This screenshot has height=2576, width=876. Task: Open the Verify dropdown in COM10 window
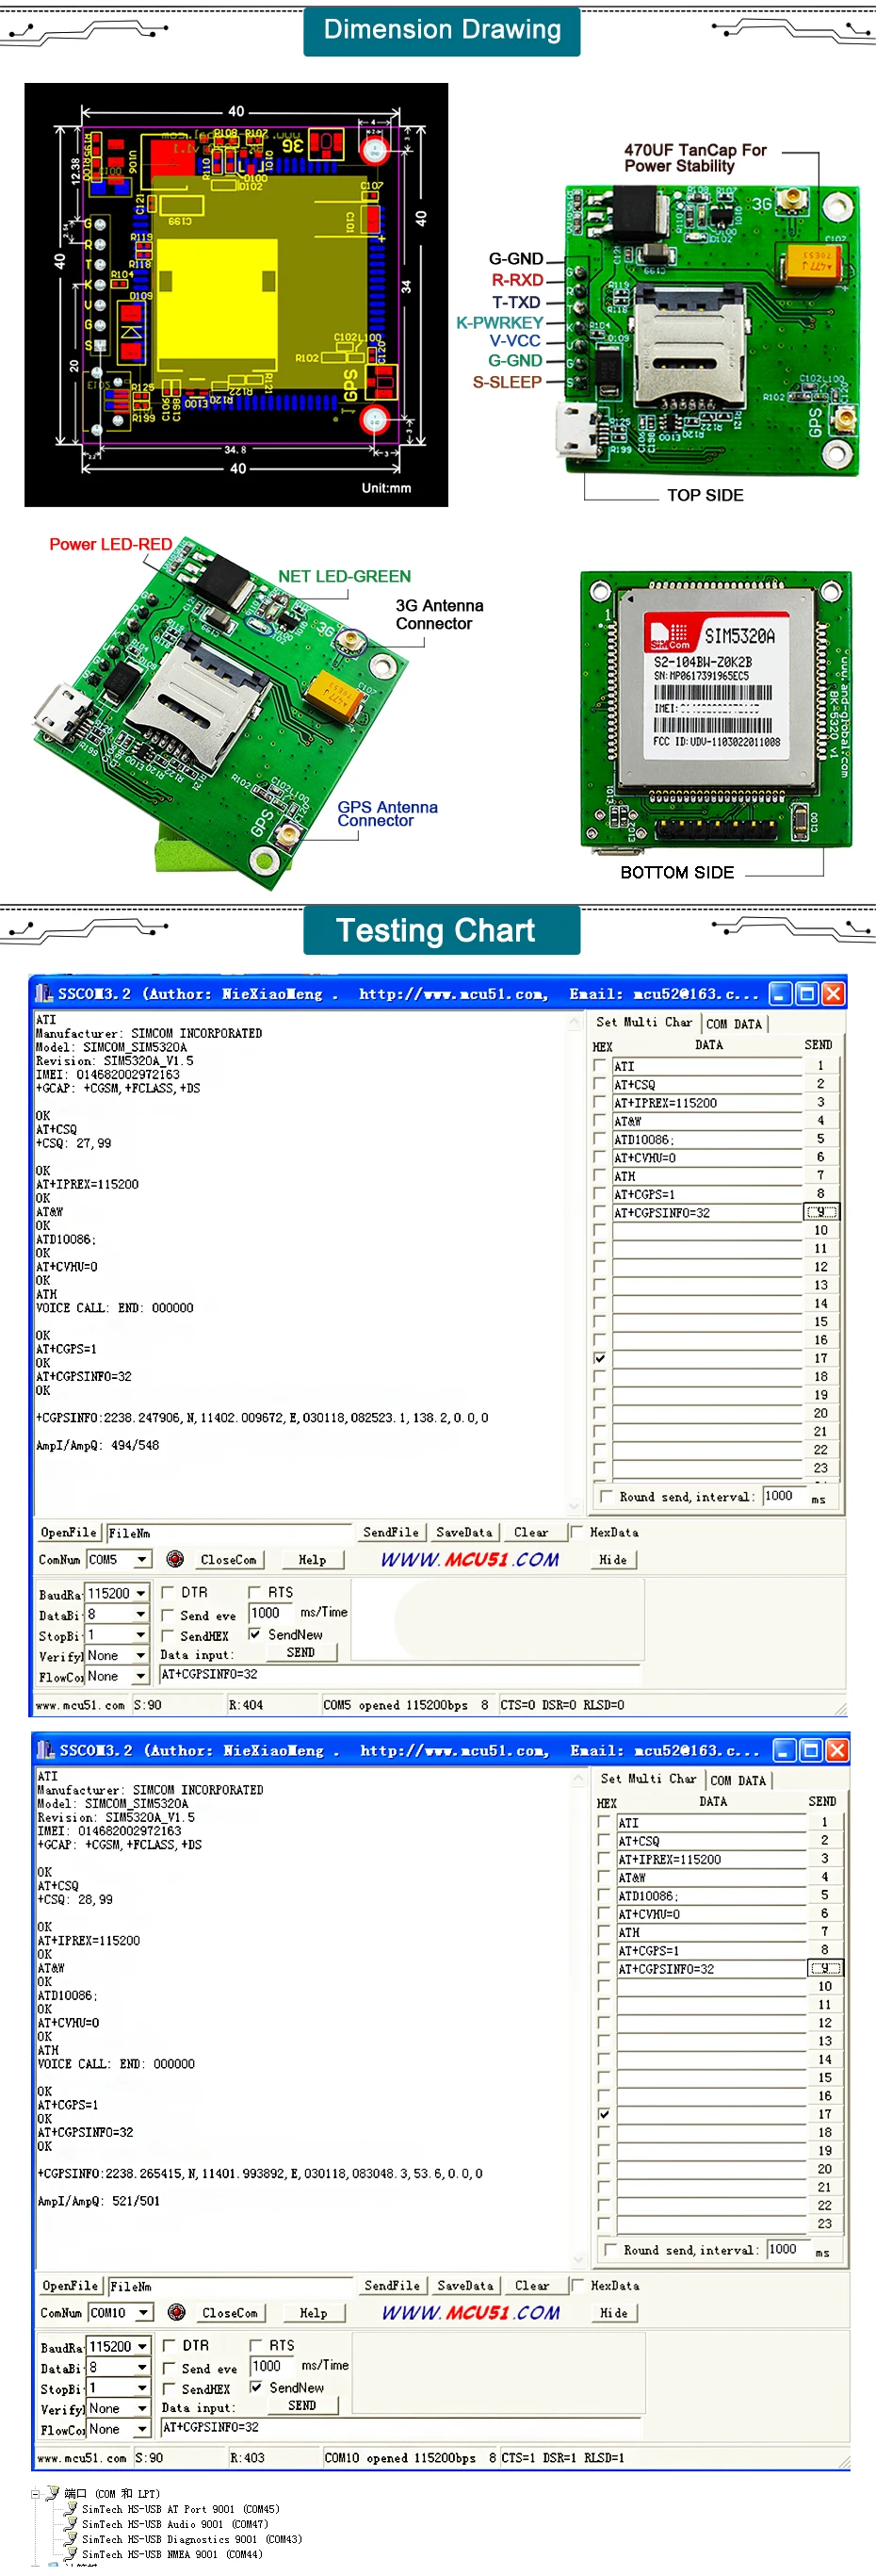pos(143,2409)
